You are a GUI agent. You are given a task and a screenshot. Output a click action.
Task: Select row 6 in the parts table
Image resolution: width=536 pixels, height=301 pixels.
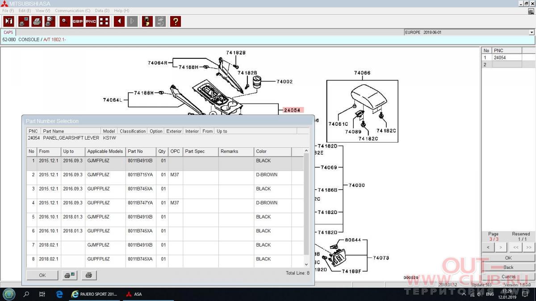(165, 234)
